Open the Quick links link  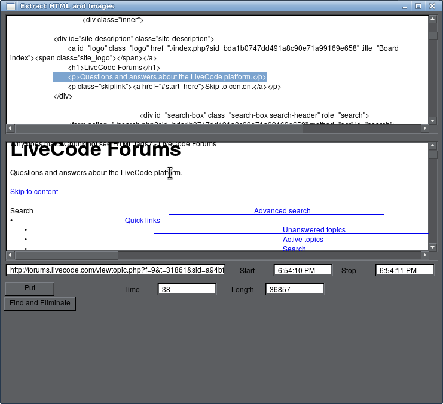(142, 221)
